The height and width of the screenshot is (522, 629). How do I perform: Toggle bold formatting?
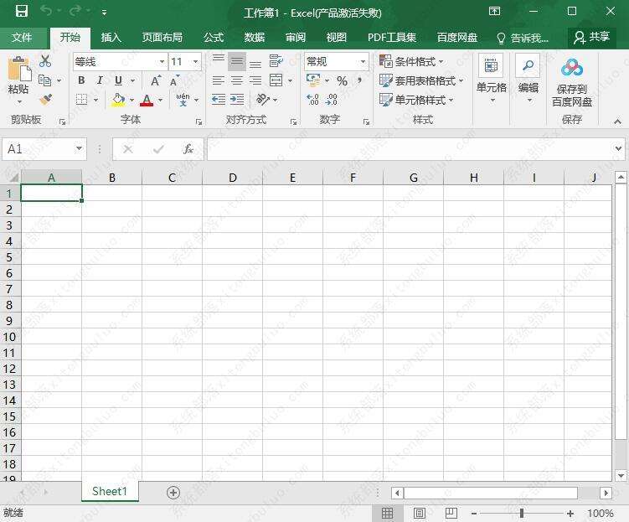tap(81, 80)
